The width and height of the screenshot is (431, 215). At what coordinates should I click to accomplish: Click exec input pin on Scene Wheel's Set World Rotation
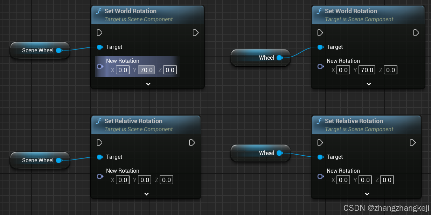[x=99, y=33]
